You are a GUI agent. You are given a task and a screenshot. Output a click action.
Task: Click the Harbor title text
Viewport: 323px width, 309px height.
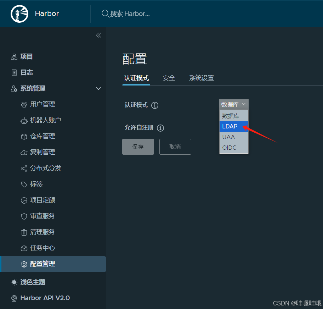[x=47, y=14]
